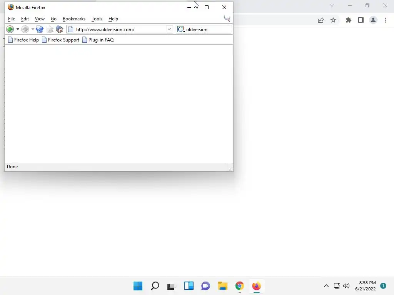Open the notification count badge

[383, 286]
